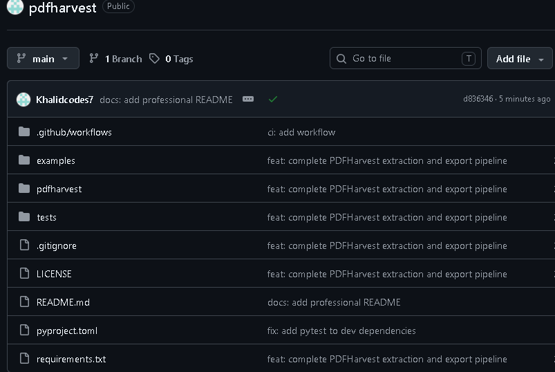Click the LICENSE file icon
Viewport: 555px width, 372px height.
click(x=24, y=273)
